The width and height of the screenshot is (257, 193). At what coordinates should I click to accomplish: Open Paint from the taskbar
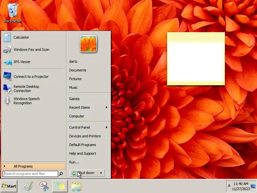28,186
